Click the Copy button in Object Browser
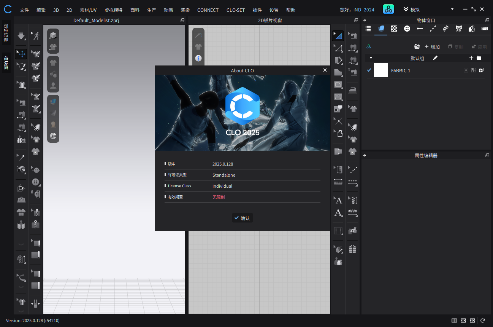 pyautogui.click(x=456, y=47)
